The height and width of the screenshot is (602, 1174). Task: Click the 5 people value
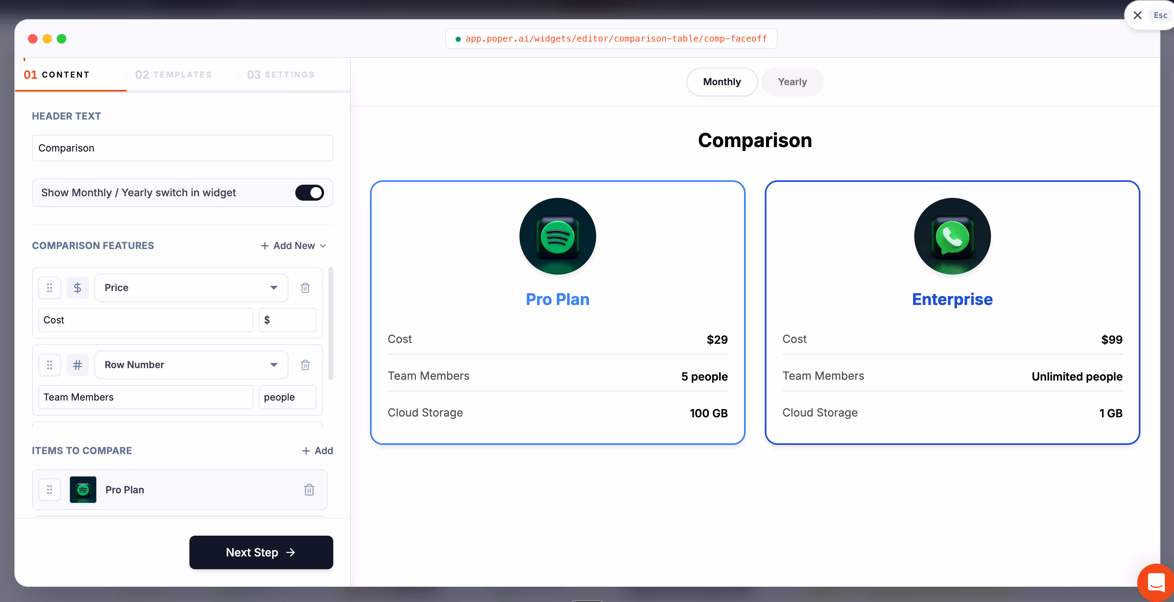click(x=704, y=377)
